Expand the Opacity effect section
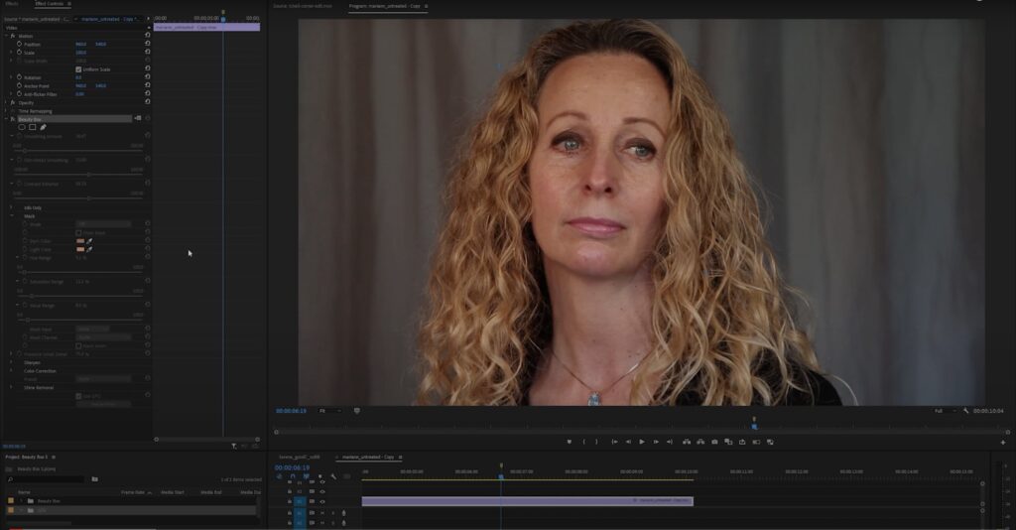Screen dimensions: 1016x530 (x=6, y=102)
